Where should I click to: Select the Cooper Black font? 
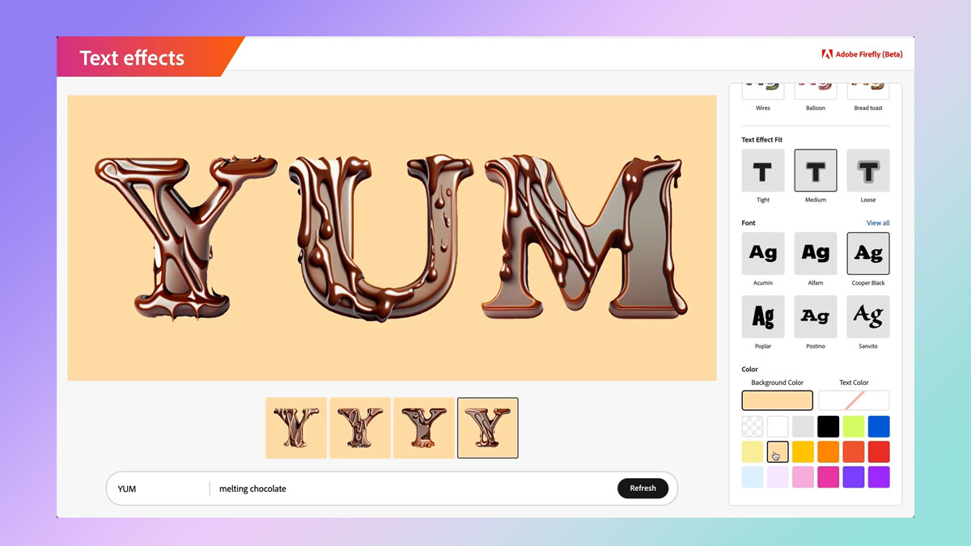tap(868, 254)
